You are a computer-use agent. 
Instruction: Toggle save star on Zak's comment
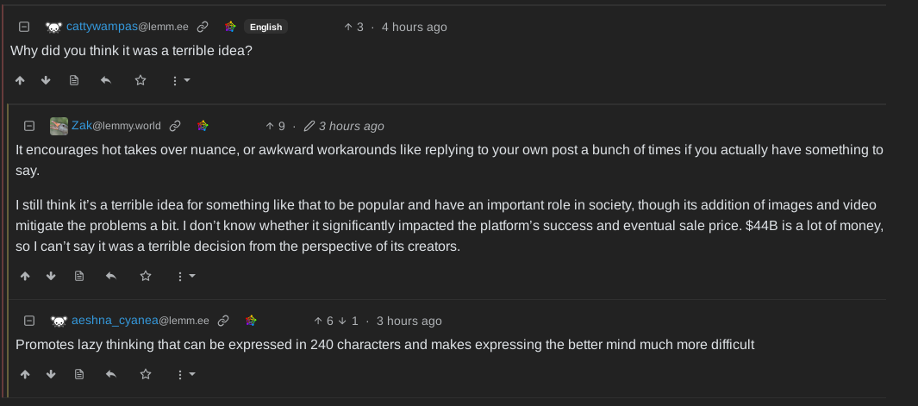click(146, 276)
